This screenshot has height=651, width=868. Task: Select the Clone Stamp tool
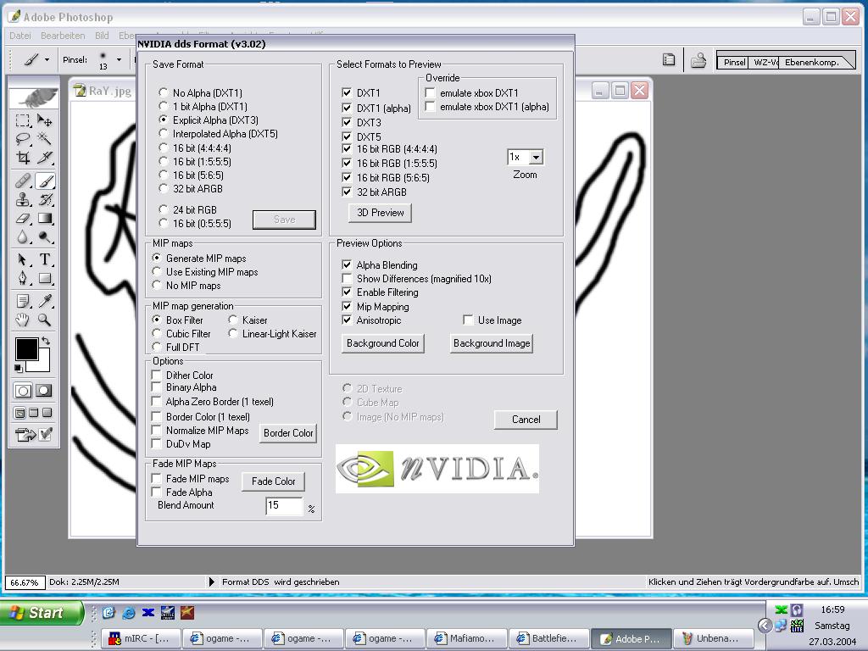point(23,199)
